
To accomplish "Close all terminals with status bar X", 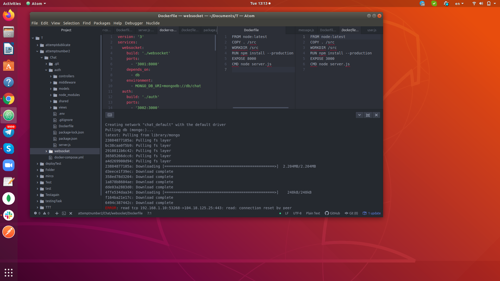I will click(x=71, y=213).
